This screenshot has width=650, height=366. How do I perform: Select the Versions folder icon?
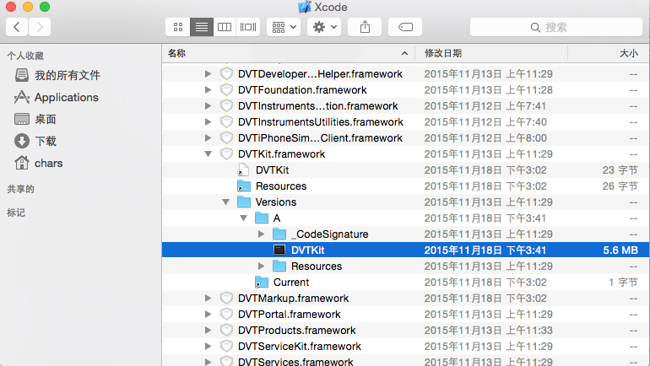[244, 202]
